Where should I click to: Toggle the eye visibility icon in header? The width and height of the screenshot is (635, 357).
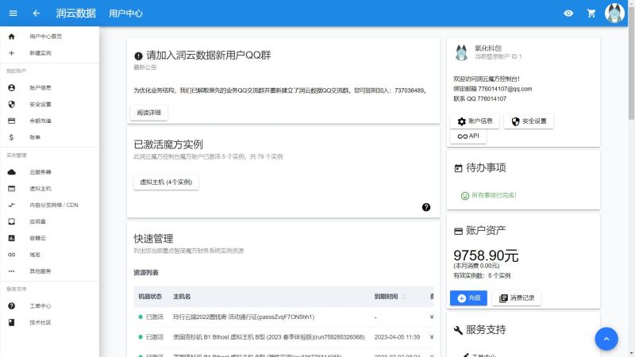[568, 13]
